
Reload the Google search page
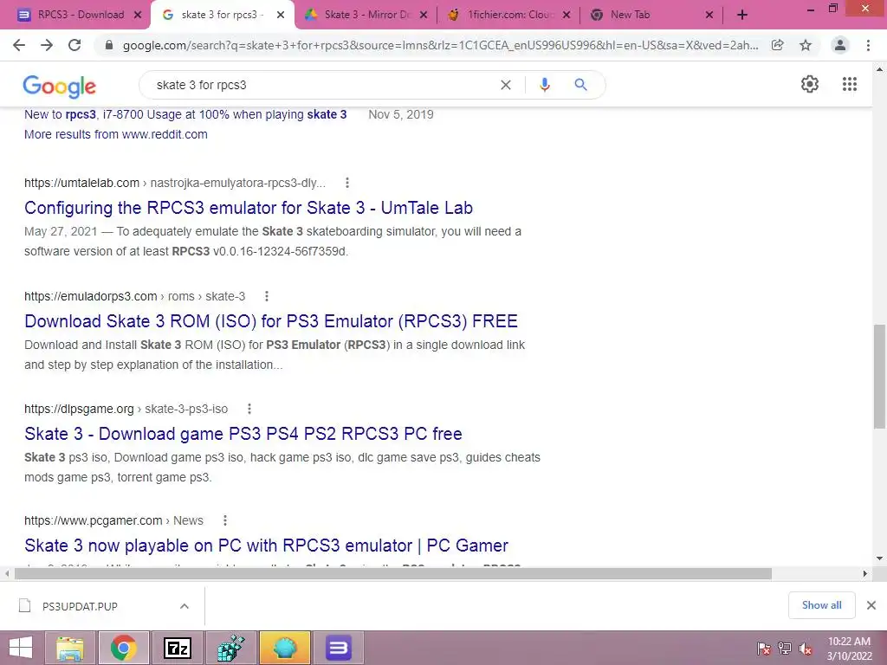[74, 45]
